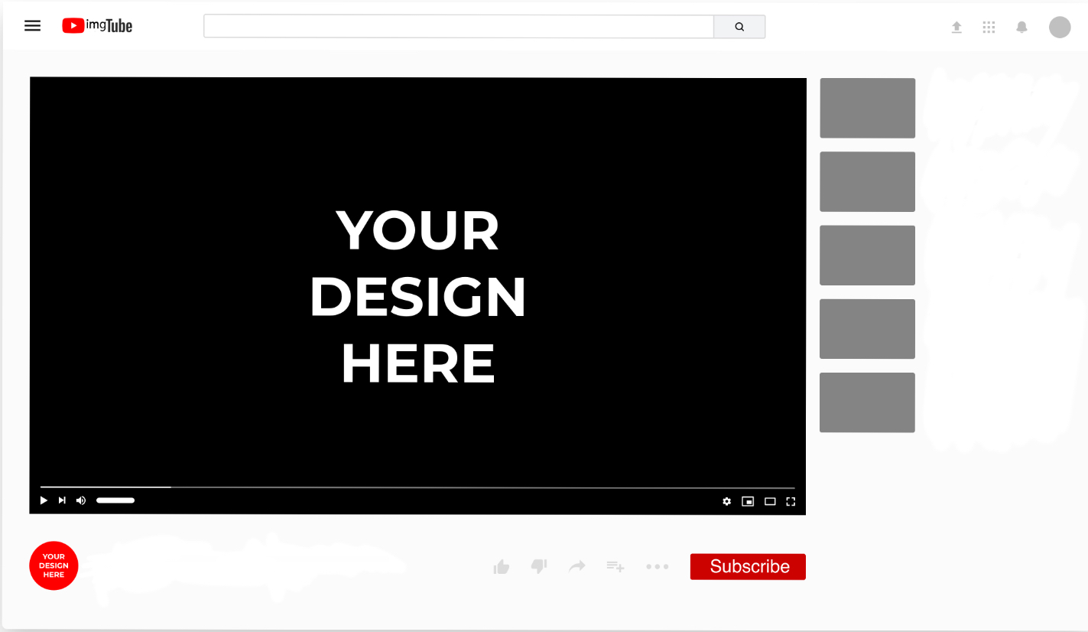Open the fourth suggested video thumbnail

867,328
